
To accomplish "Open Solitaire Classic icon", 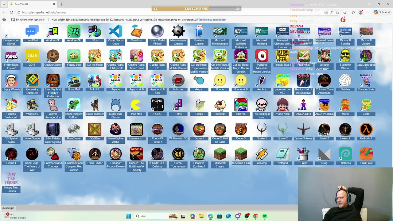I will [x=199, y=35].
